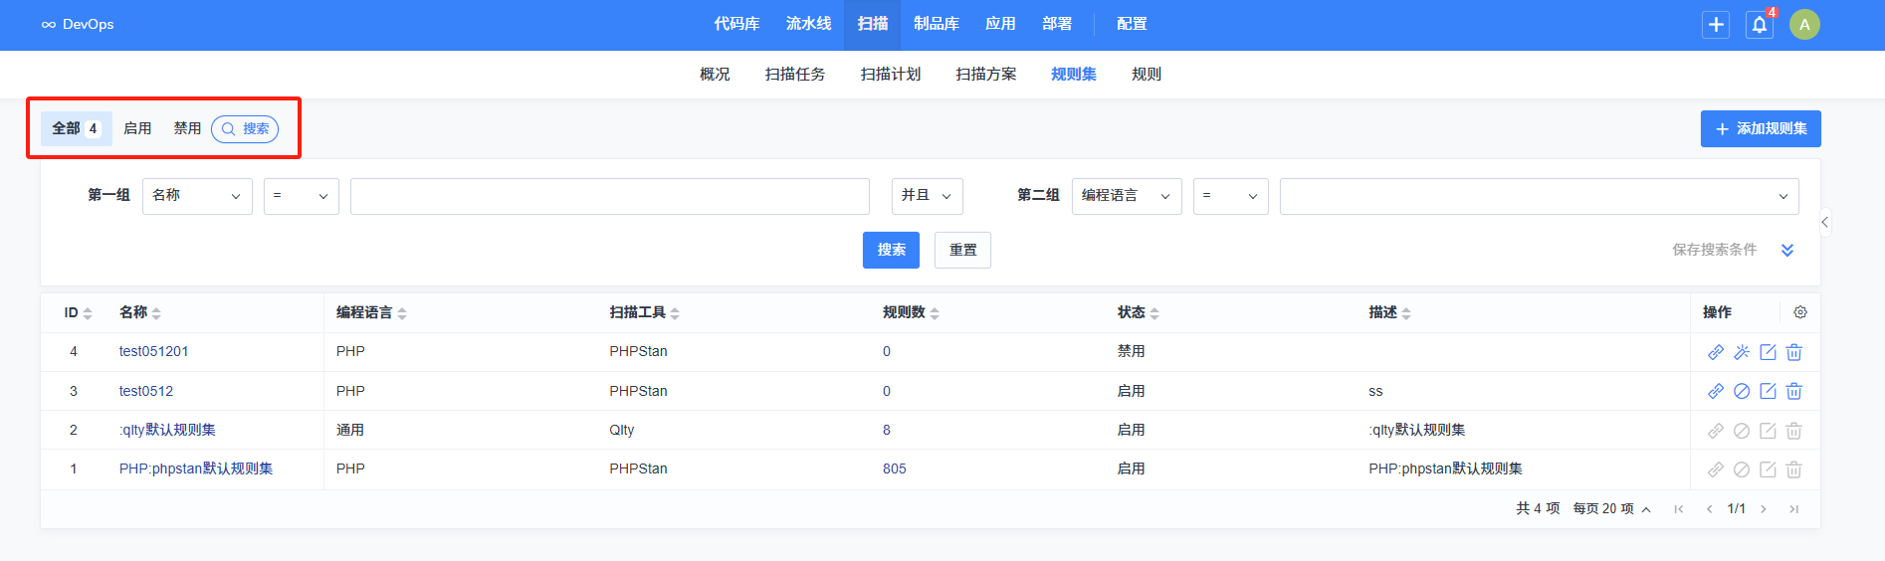The height and width of the screenshot is (561, 1885).
Task: Delete the test051201 rule set
Action: pyautogui.click(x=1793, y=352)
